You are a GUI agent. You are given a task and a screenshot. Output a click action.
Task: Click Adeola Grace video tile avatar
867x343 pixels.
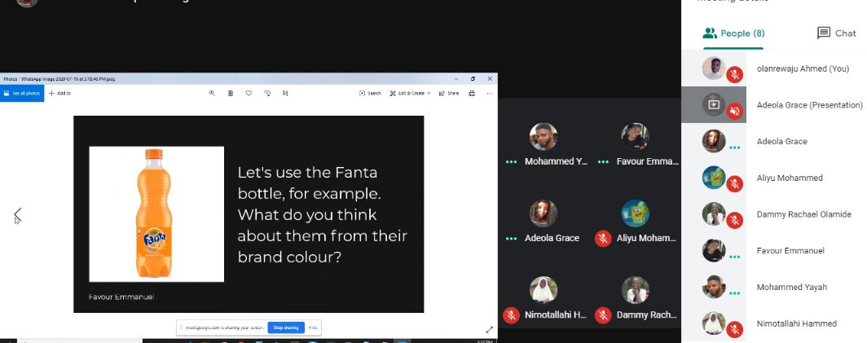coord(544,213)
